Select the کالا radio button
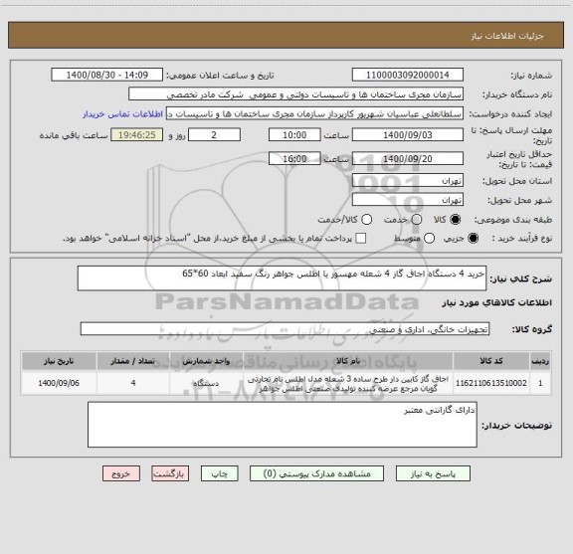Image resolution: width=573 pixels, height=554 pixels. coord(456,220)
